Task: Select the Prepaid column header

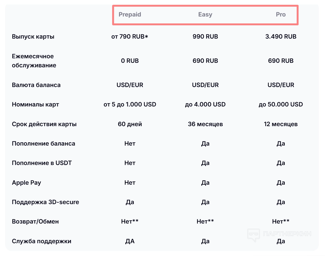Action: point(130,14)
